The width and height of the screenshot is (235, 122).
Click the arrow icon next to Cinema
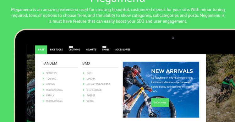click(84, 79)
